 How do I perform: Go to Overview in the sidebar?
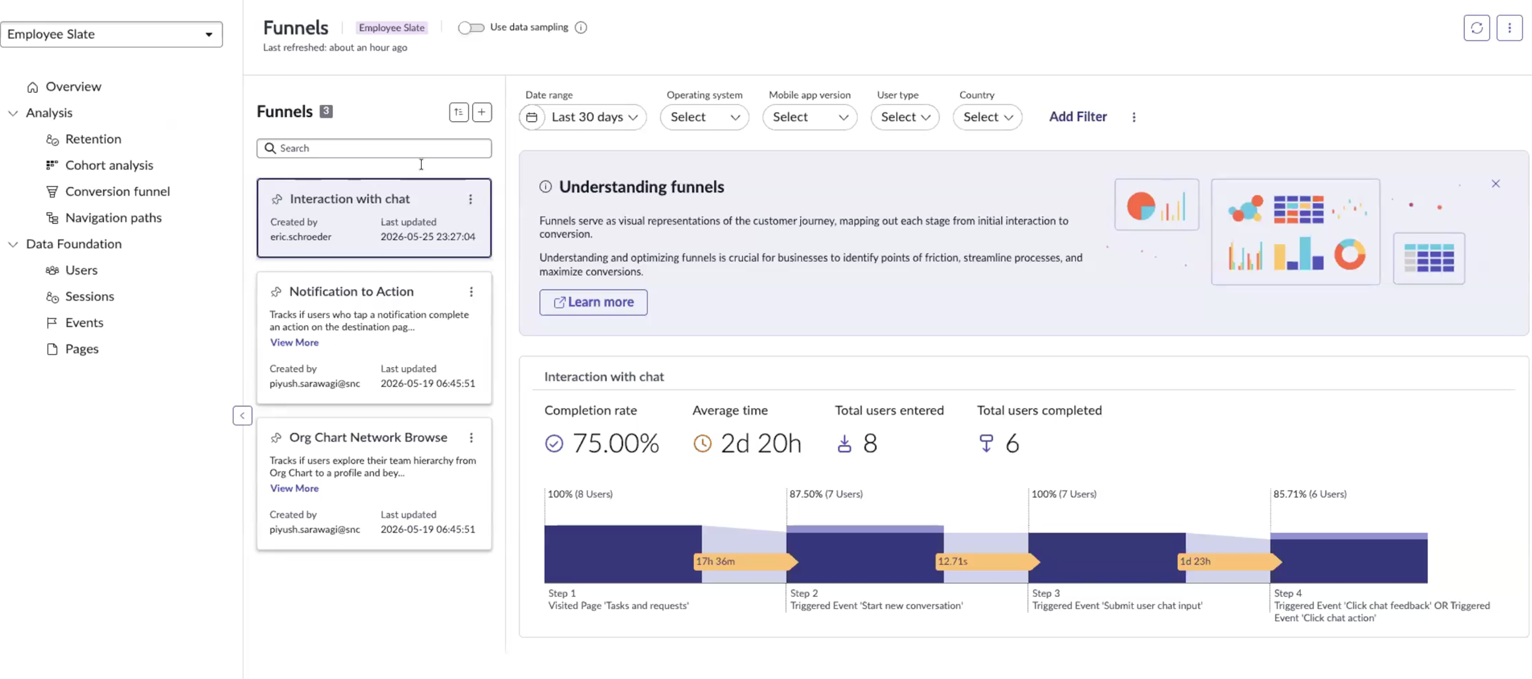(64, 87)
